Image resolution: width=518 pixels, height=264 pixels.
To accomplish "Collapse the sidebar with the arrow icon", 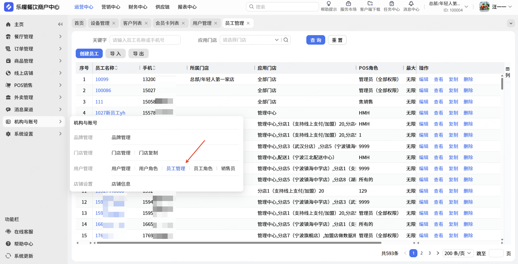I will tap(60, 24).
